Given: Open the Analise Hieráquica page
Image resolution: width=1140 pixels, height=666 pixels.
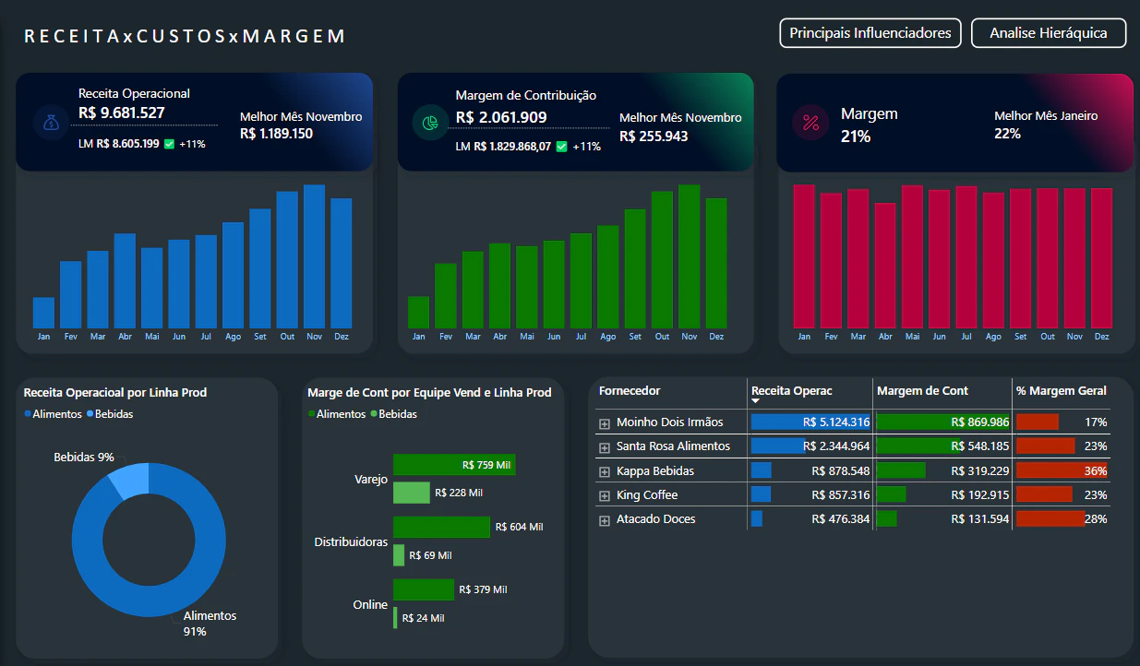Looking at the screenshot, I should click(x=1049, y=33).
